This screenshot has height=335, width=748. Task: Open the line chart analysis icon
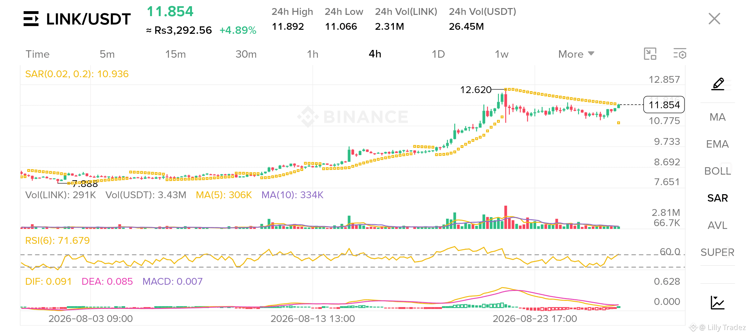point(718,302)
